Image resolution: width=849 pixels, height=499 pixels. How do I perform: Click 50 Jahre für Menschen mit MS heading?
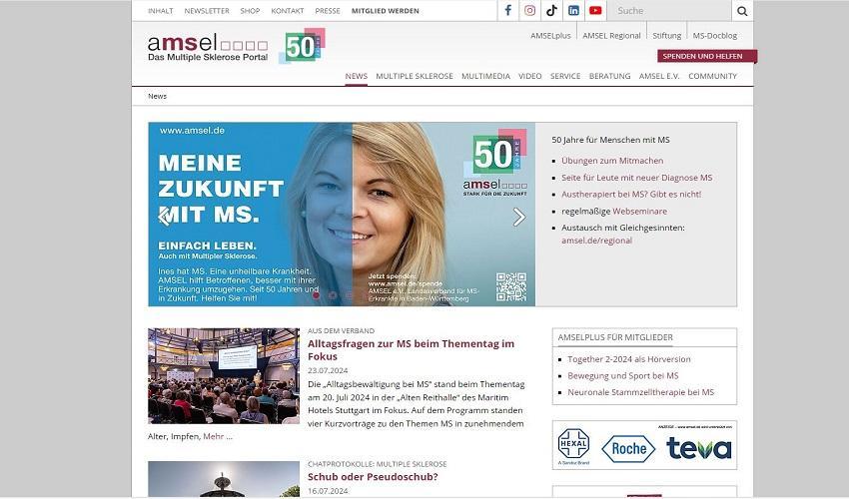[x=610, y=140]
